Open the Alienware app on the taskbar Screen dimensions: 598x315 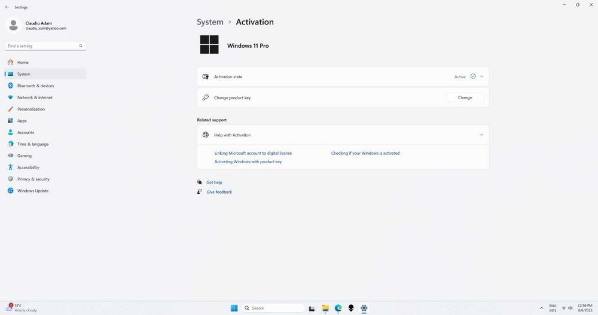coord(351,308)
